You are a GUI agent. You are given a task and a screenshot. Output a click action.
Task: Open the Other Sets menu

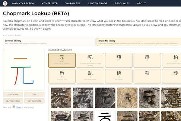click(50, 3)
